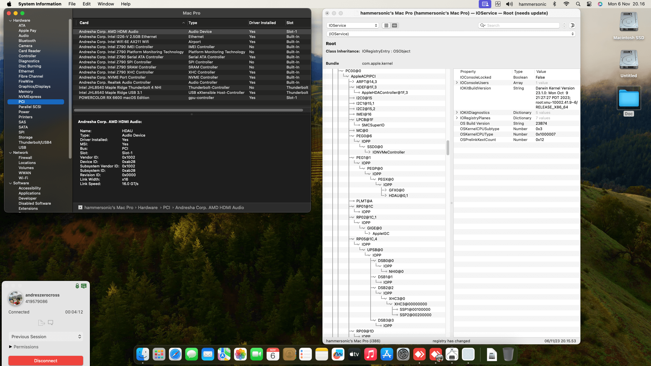Click the green lock security icon in AnyDesk
The width and height of the screenshot is (651, 366).
pyautogui.click(x=77, y=286)
